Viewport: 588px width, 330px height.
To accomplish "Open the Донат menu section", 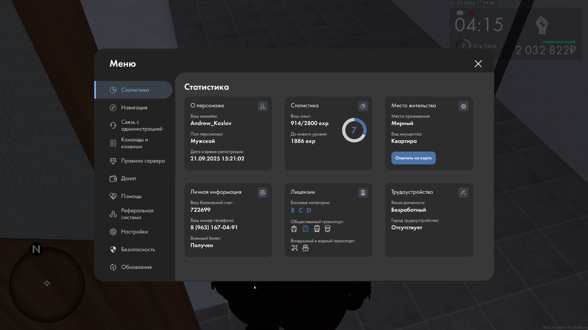I will pyautogui.click(x=129, y=178).
